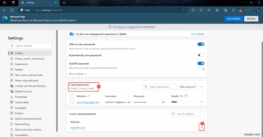263x137 pixels.
Task: Click Add password button
Action: (x=187, y=87)
